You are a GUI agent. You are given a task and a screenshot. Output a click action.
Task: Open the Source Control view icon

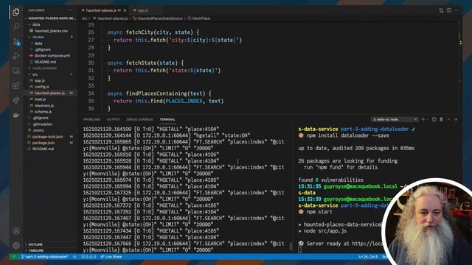coord(16,41)
